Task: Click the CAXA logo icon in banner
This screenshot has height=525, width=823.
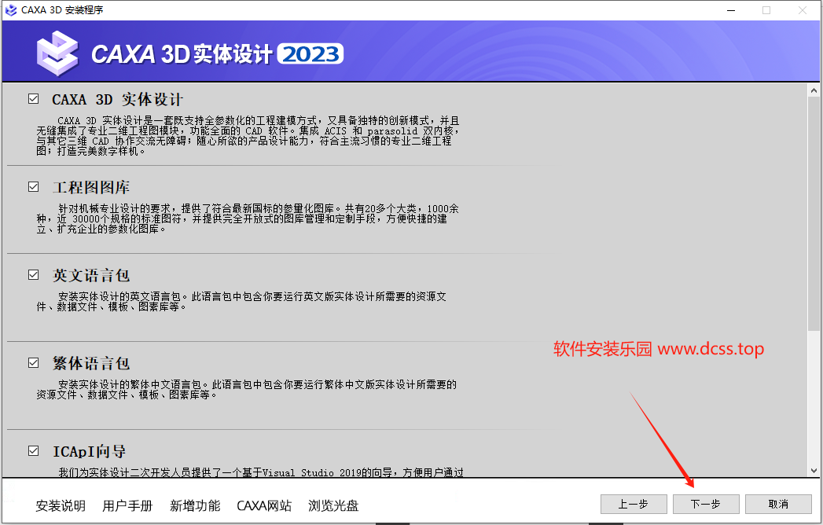Action: point(57,52)
